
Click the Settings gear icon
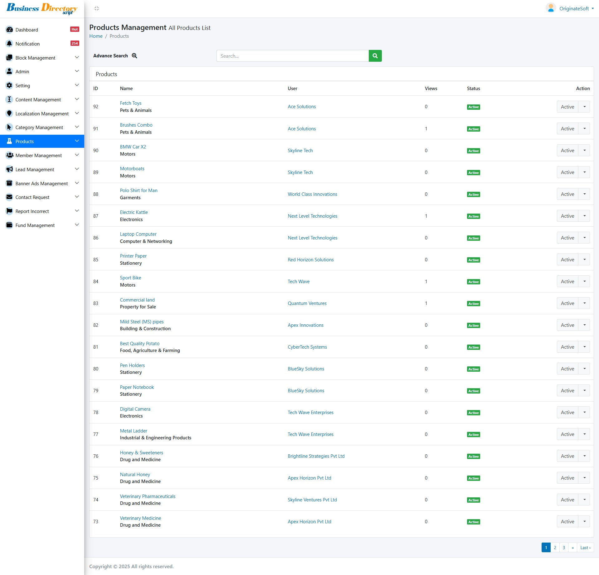pos(9,85)
